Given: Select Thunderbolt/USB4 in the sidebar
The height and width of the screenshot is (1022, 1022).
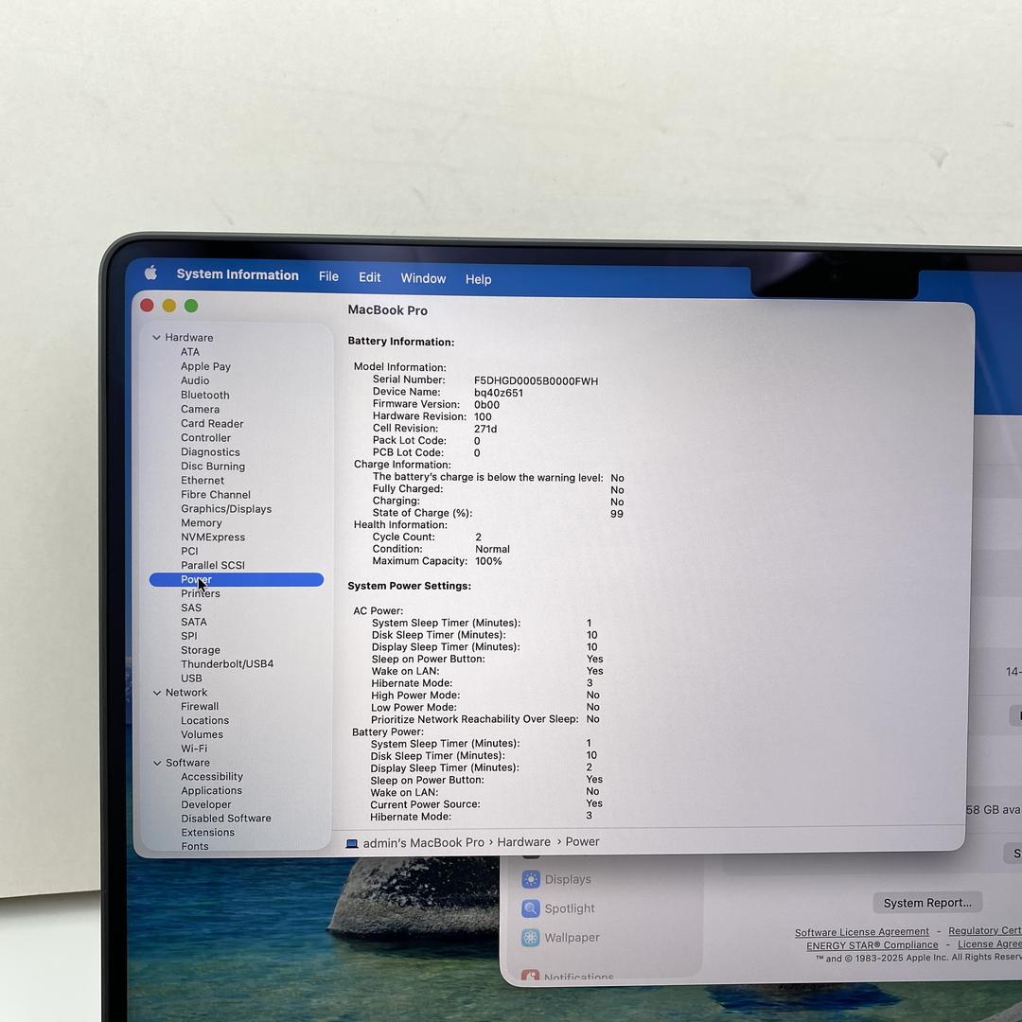Looking at the screenshot, I should click(227, 664).
